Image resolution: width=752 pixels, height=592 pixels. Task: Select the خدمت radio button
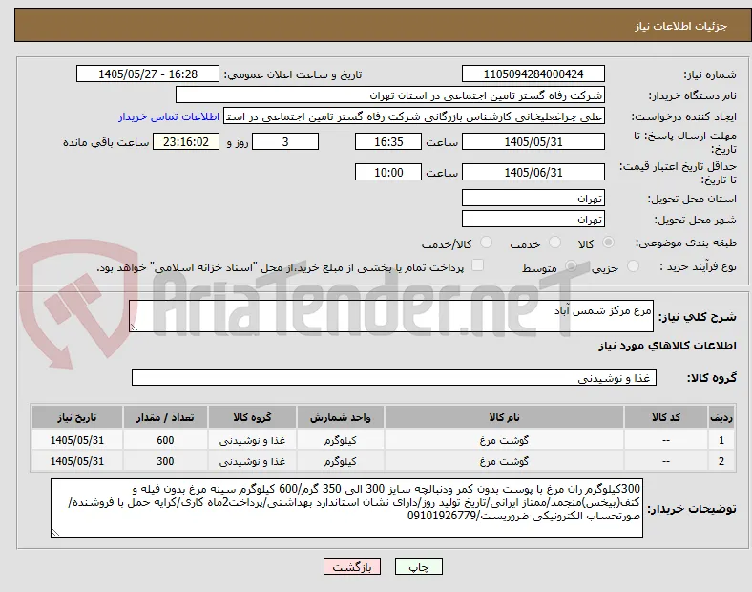[x=554, y=243]
